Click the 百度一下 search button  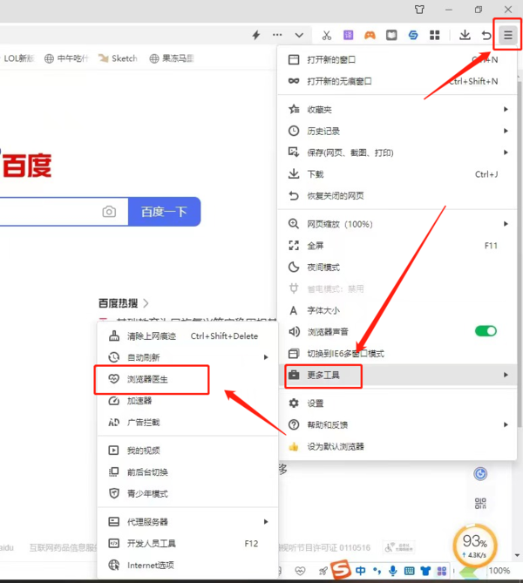pos(165,212)
